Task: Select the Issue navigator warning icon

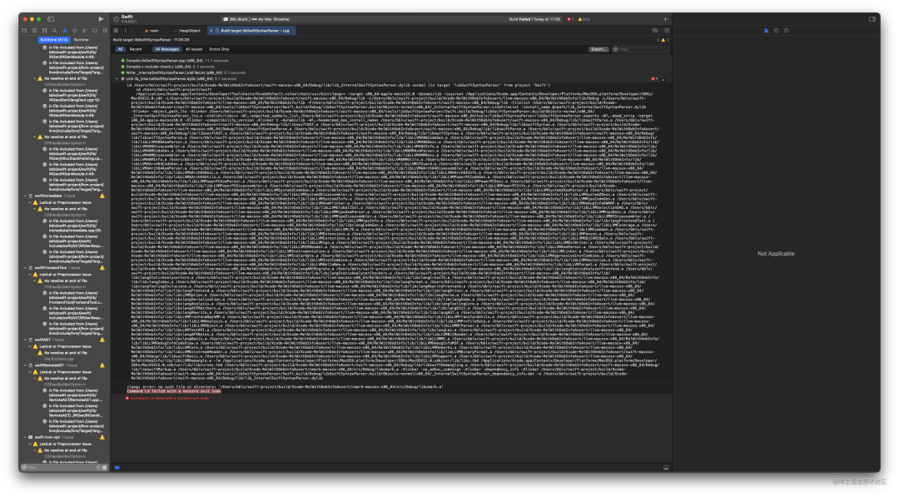Action: point(64,30)
